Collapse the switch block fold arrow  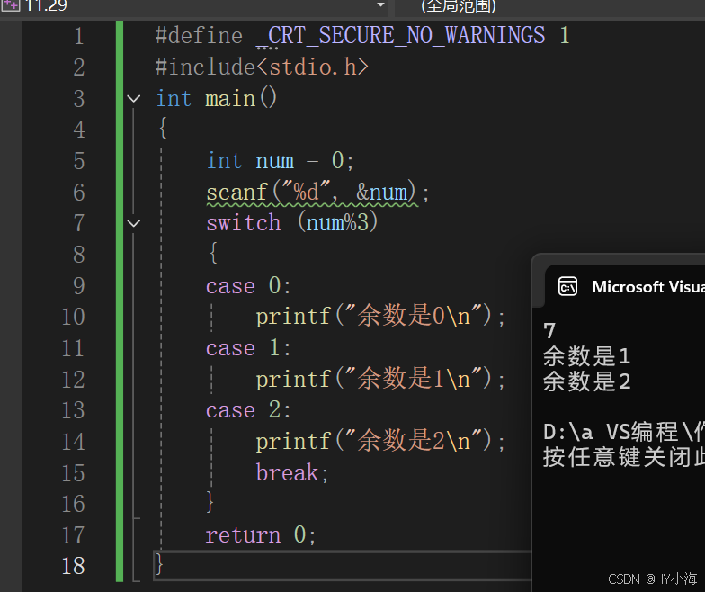coord(133,223)
